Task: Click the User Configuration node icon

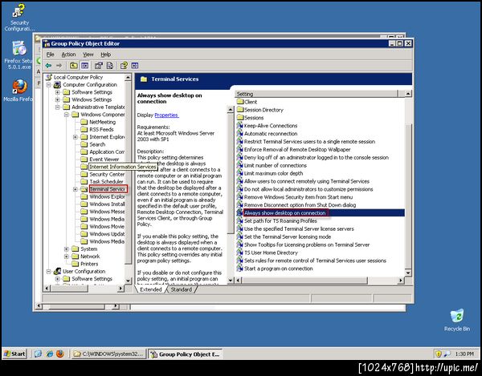Action: point(58,272)
